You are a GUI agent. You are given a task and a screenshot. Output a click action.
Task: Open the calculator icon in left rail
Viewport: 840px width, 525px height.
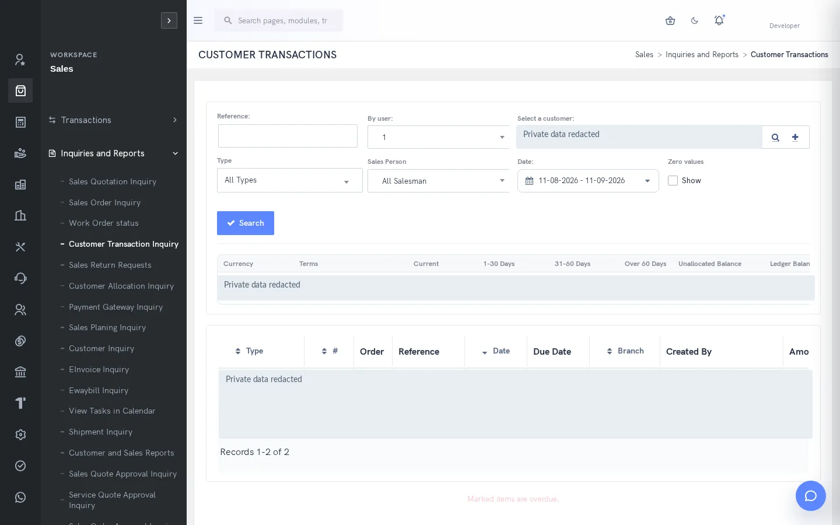point(20,122)
